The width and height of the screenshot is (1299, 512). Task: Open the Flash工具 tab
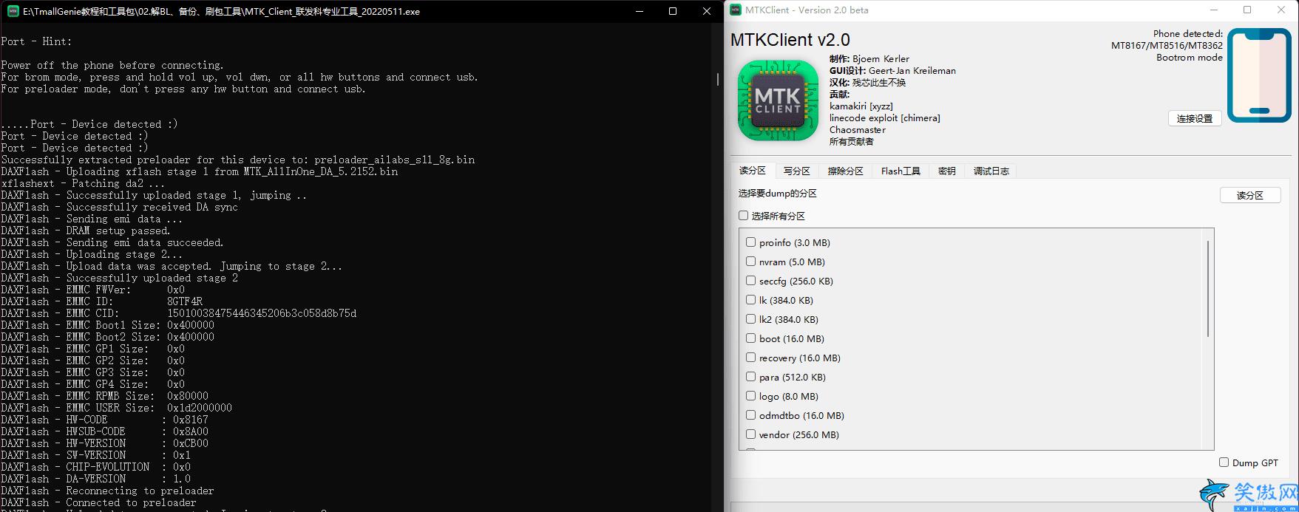click(901, 171)
